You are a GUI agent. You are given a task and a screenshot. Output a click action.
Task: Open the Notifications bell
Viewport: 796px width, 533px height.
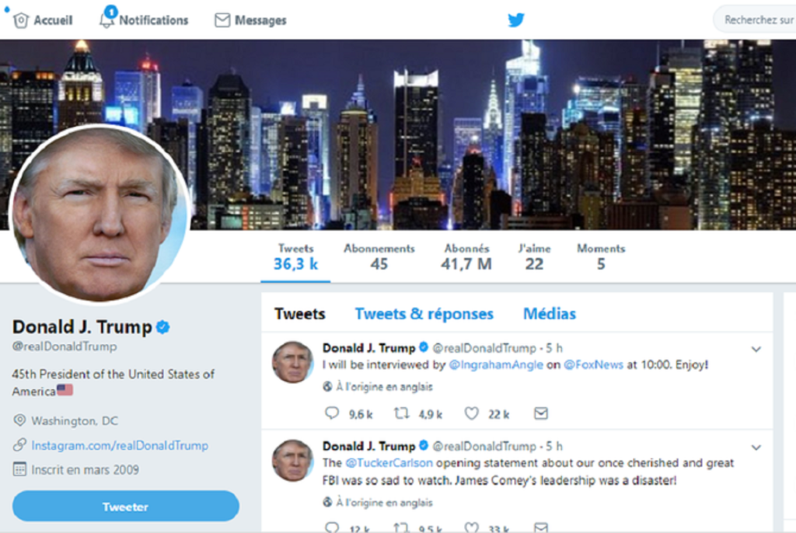[106, 19]
